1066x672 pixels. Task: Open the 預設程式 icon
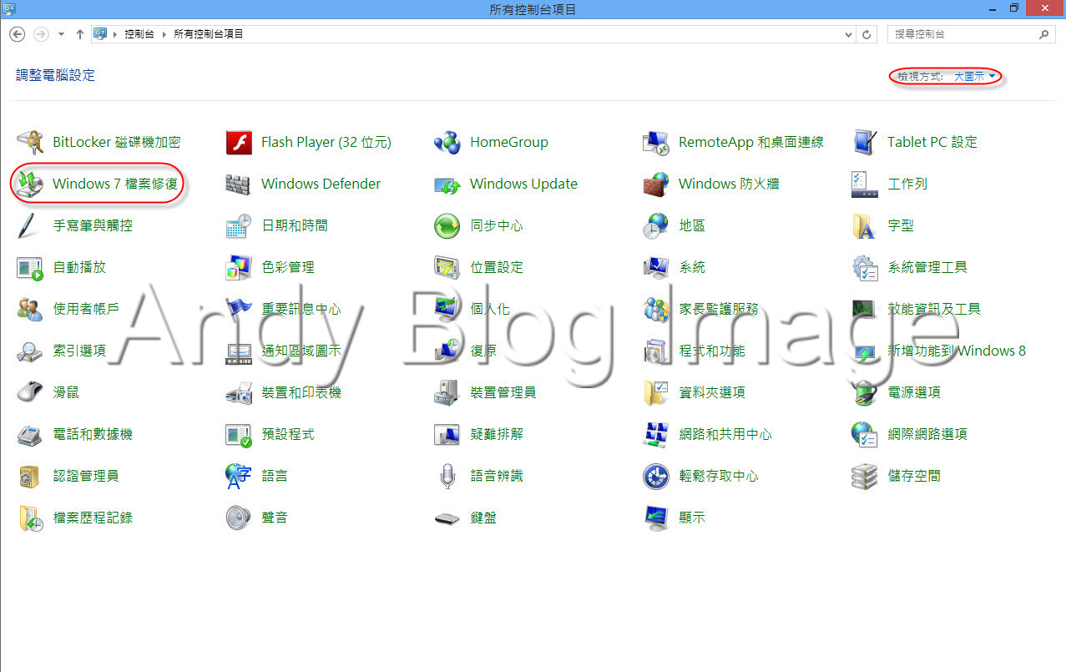(239, 434)
